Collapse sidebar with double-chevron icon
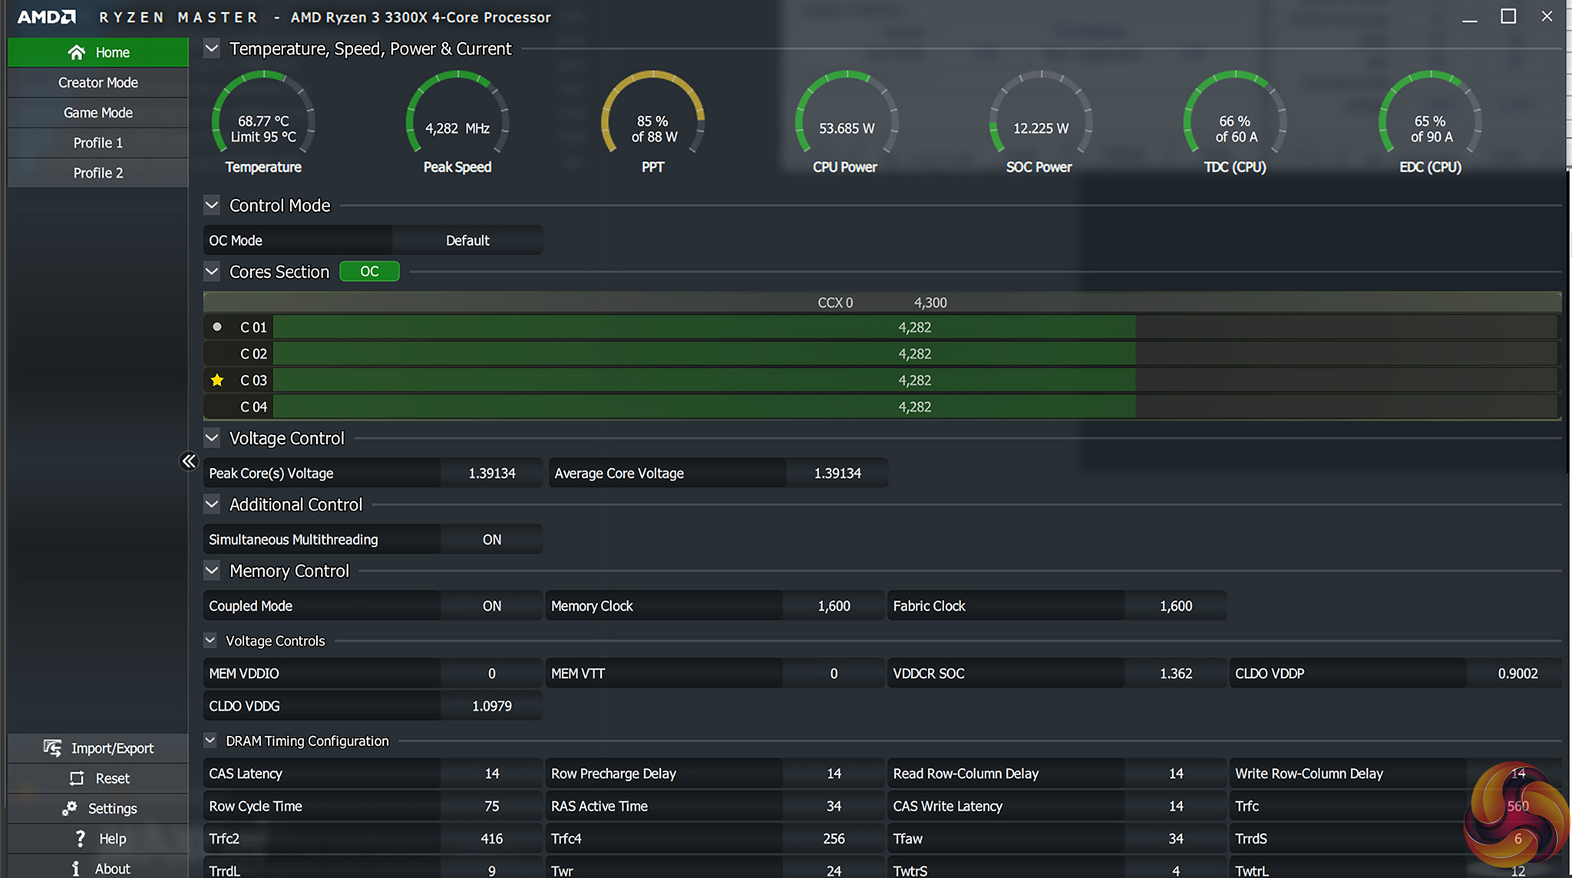The height and width of the screenshot is (878, 1572). pos(188,461)
